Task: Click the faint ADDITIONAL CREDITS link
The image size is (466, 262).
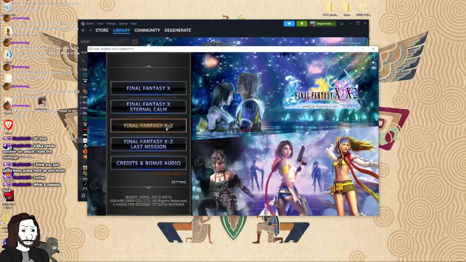Action: point(169,174)
